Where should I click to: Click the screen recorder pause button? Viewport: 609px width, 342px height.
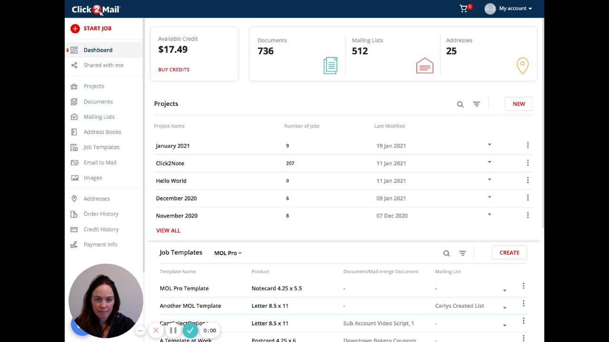pyautogui.click(x=173, y=330)
